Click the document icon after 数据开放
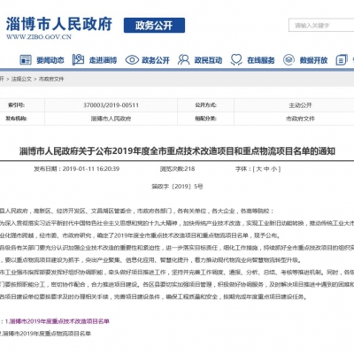354x354 pixels. point(342,60)
